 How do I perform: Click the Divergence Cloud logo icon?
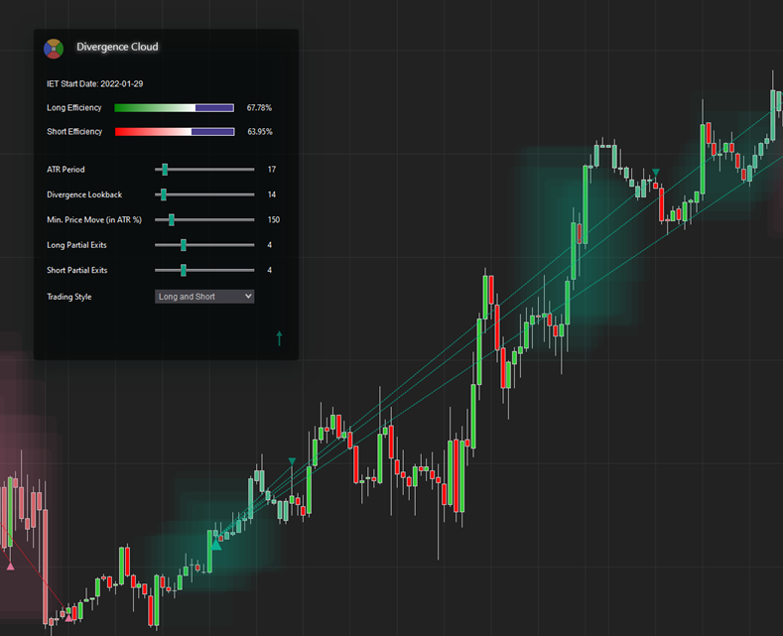pos(54,49)
